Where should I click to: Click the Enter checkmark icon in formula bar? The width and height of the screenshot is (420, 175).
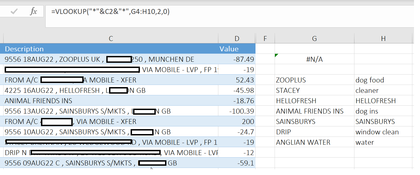(14, 11)
